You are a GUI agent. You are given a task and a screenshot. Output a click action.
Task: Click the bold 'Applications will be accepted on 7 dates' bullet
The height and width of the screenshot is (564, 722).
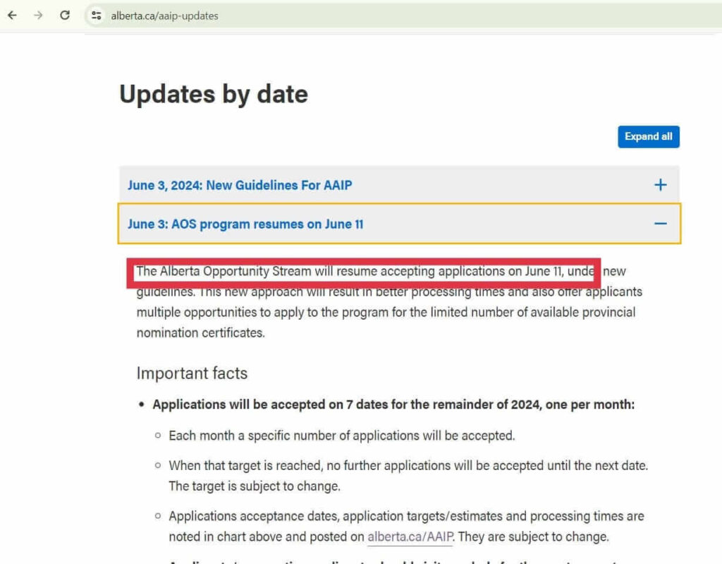click(x=393, y=404)
